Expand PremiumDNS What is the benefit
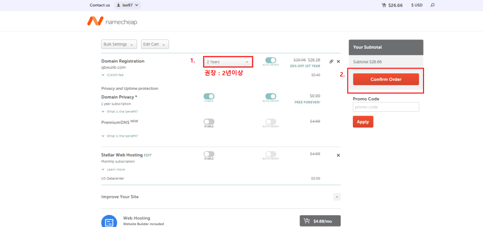 tap(119, 136)
